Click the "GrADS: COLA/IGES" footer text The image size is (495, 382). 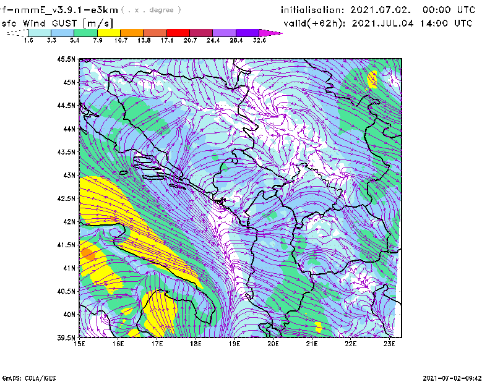pyautogui.click(x=29, y=378)
